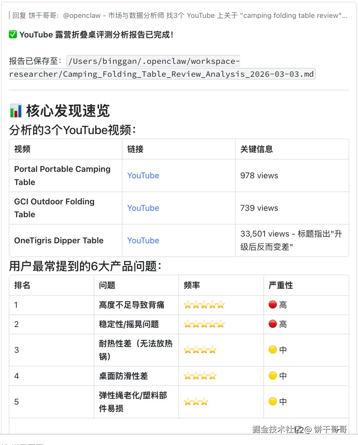Click rank number 2 cell

tap(51, 324)
